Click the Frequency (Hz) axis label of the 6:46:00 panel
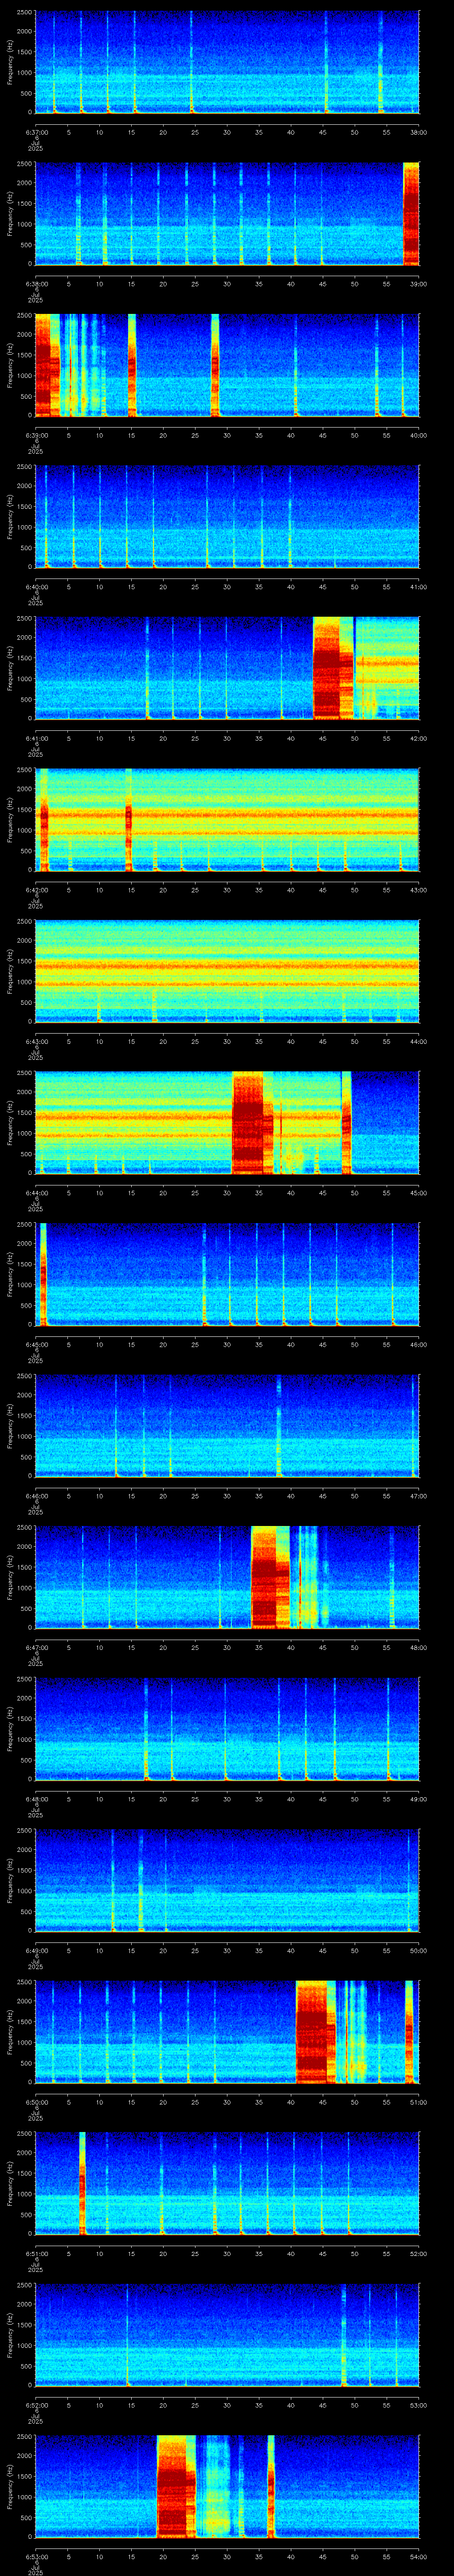The width and height of the screenshot is (454, 2576). click(10, 1425)
